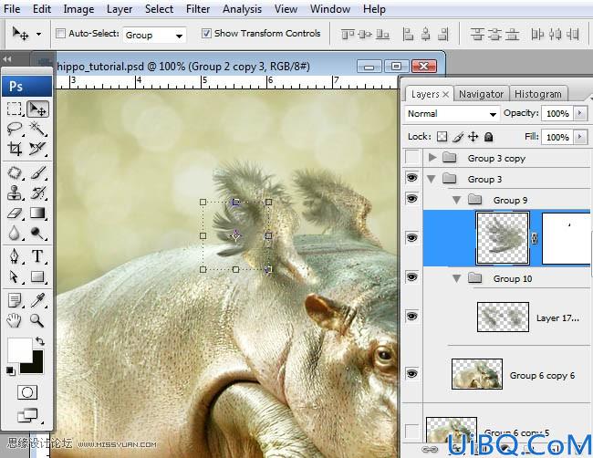Select the Dodge tool
The width and height of the screenshot is (593, 458).
tap(37, 233)
